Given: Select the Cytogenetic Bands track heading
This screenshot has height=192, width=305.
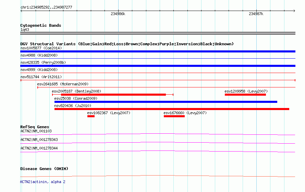Looking at the screenshot, I should pos(41,25).
